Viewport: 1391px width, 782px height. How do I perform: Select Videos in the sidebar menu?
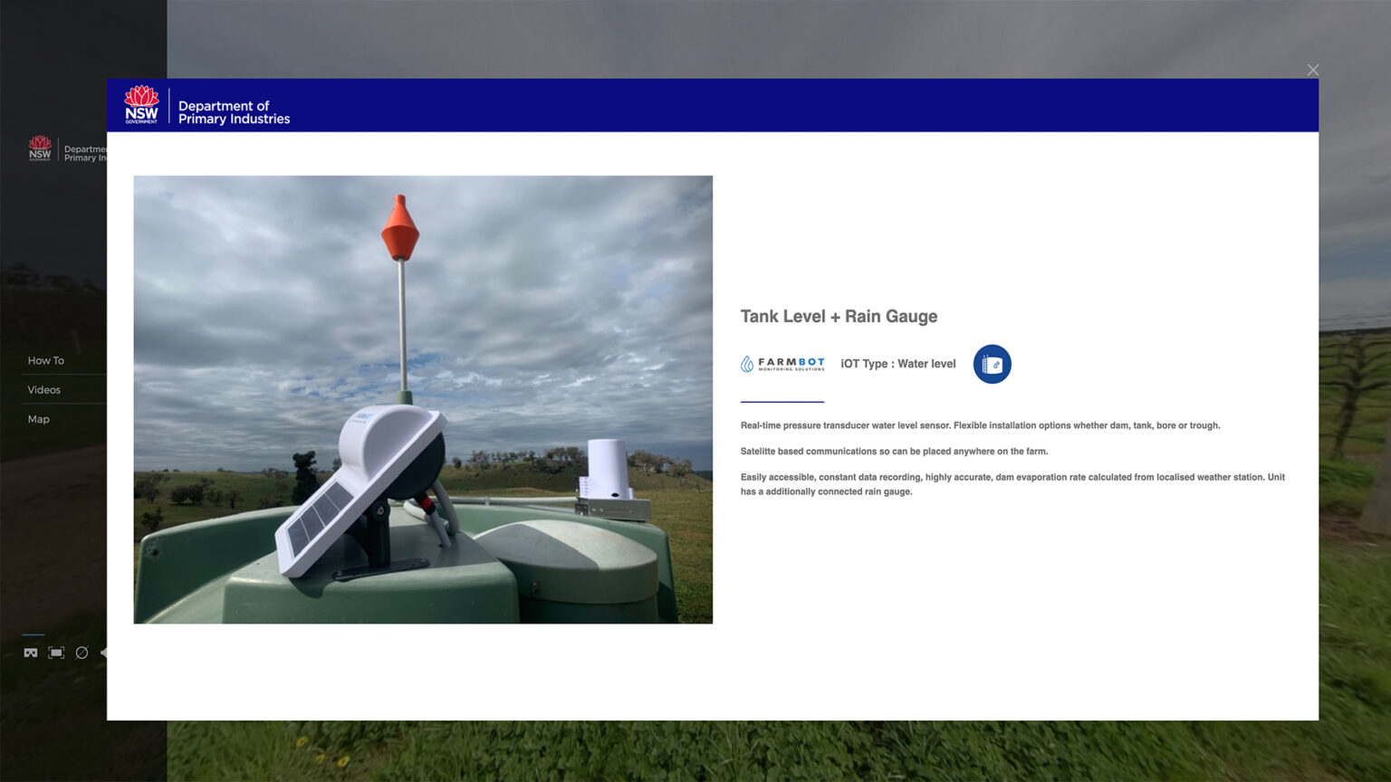tap(43, 389)
